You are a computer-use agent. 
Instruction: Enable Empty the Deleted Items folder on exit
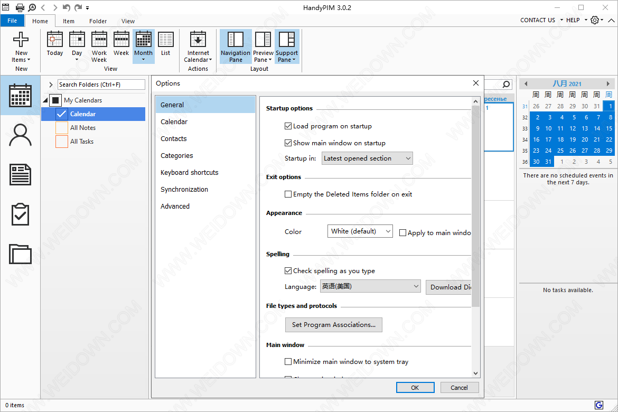coord(288,194)
